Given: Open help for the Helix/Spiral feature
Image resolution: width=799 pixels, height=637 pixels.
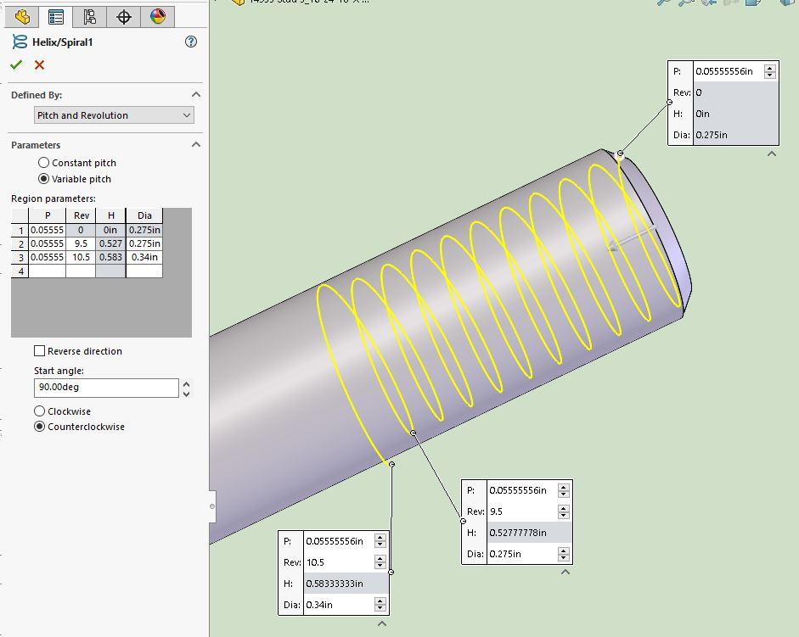Looking at the screenshot, I should click(191, 41).
